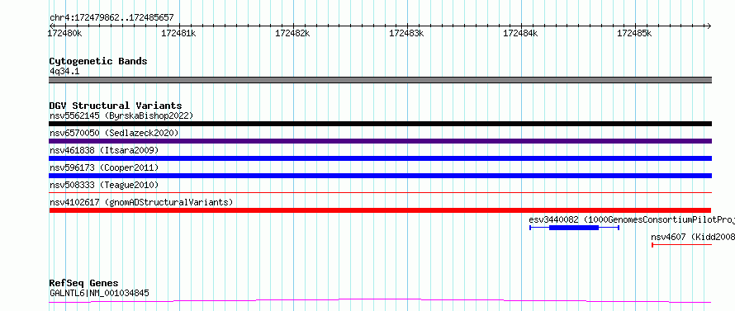Open variant nsv4607 (Kidd2008) label
The width and height of the screenshot is (735, 311).
click(x=693, y=238)
